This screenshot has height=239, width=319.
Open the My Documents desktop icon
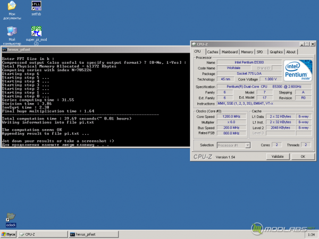[12, 10]
